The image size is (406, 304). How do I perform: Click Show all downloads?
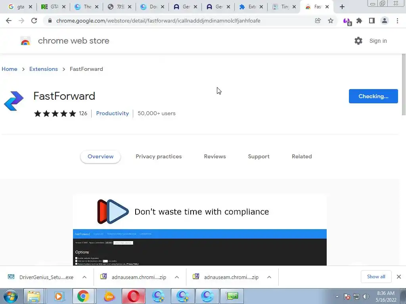[376, 277]
